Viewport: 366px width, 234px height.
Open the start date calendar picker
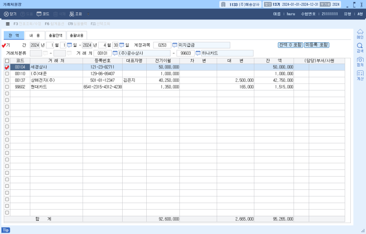[70, 45]
